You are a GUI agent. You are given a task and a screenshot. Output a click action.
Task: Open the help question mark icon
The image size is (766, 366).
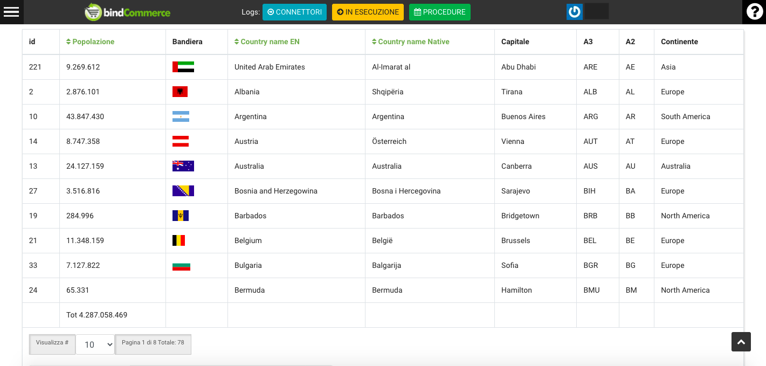click(x=754, y=12)
